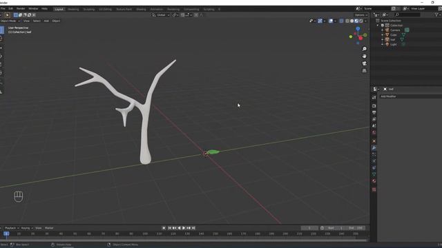Toggle proportional editing icon
Viewport: 442px width, 248px height.
[196, 15]
